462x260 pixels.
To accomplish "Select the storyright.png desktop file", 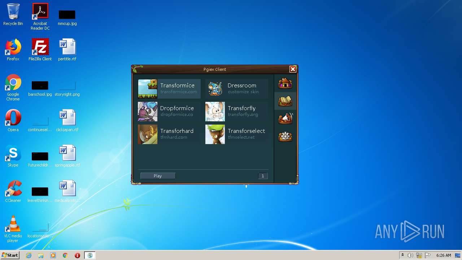I will (x=67, y=88).
